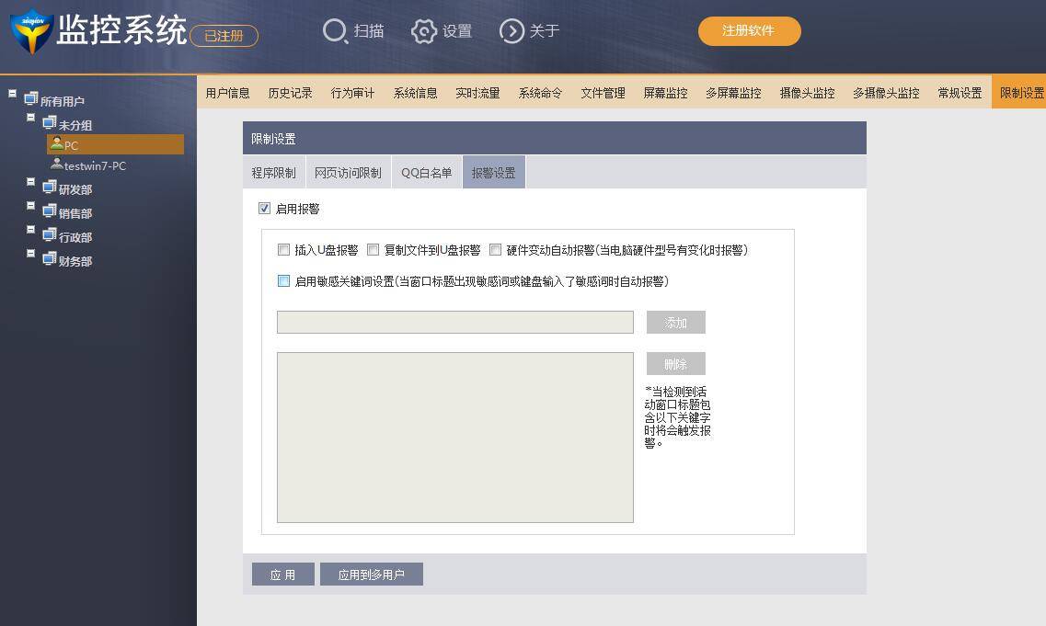This screenshot has height=626, width=1046.
Task: Select the 行政部 group label
Action: pyautogui.click(x=75, y=237)
